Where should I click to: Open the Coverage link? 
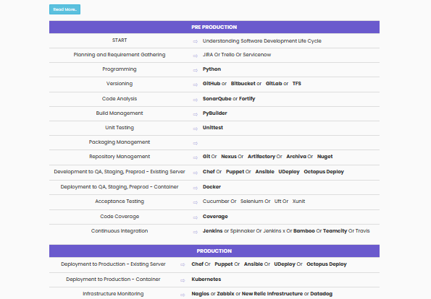215,216
